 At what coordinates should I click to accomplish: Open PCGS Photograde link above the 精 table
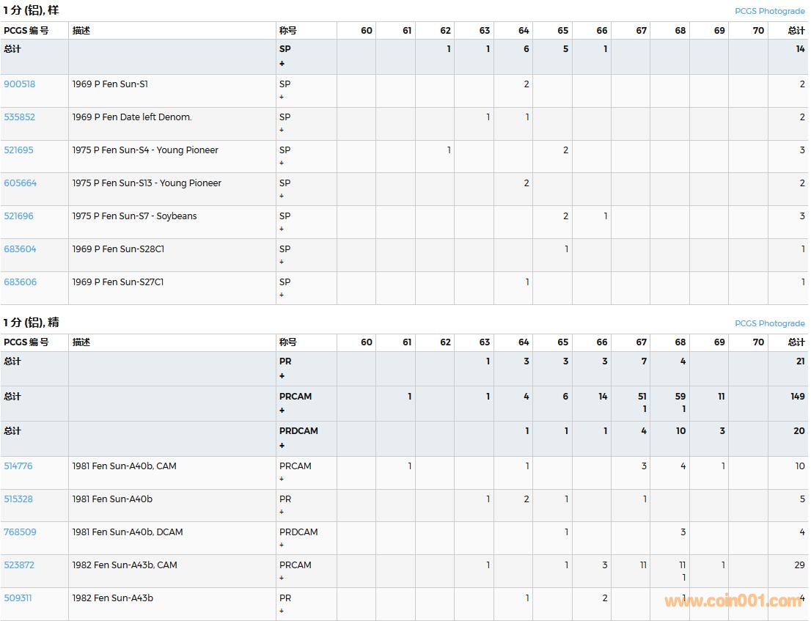click(769, 323)
